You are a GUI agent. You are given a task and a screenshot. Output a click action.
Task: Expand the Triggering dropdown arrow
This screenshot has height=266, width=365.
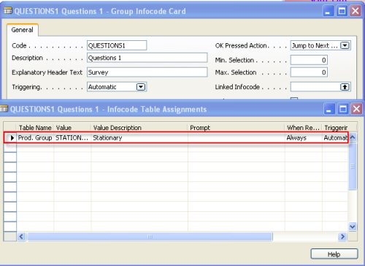coord(141,87)
